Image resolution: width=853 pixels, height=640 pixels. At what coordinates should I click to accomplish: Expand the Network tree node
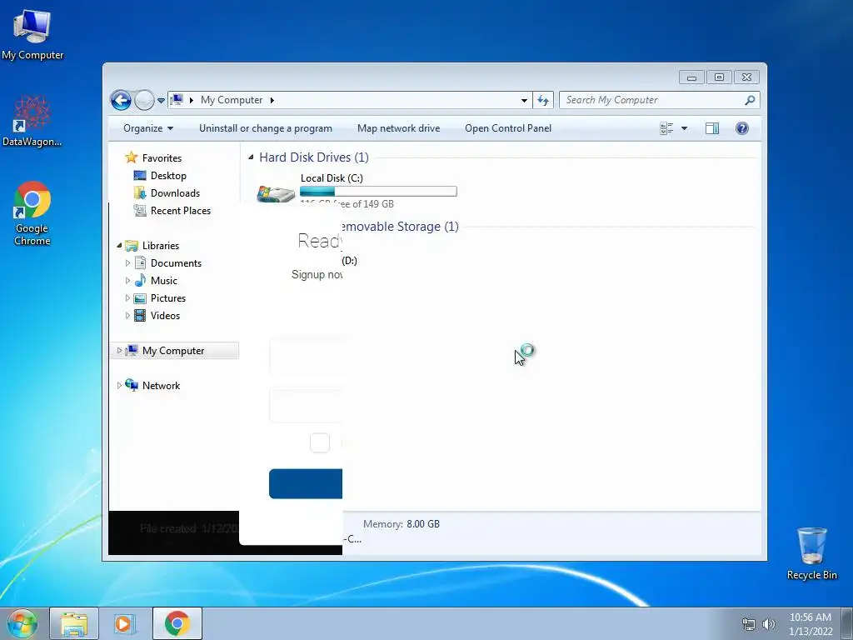coord(119,385)
